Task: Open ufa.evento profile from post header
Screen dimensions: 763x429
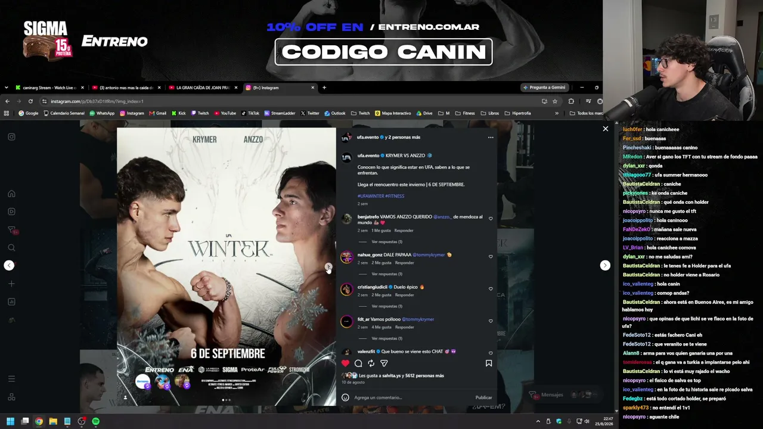Action: click(368, 138)
